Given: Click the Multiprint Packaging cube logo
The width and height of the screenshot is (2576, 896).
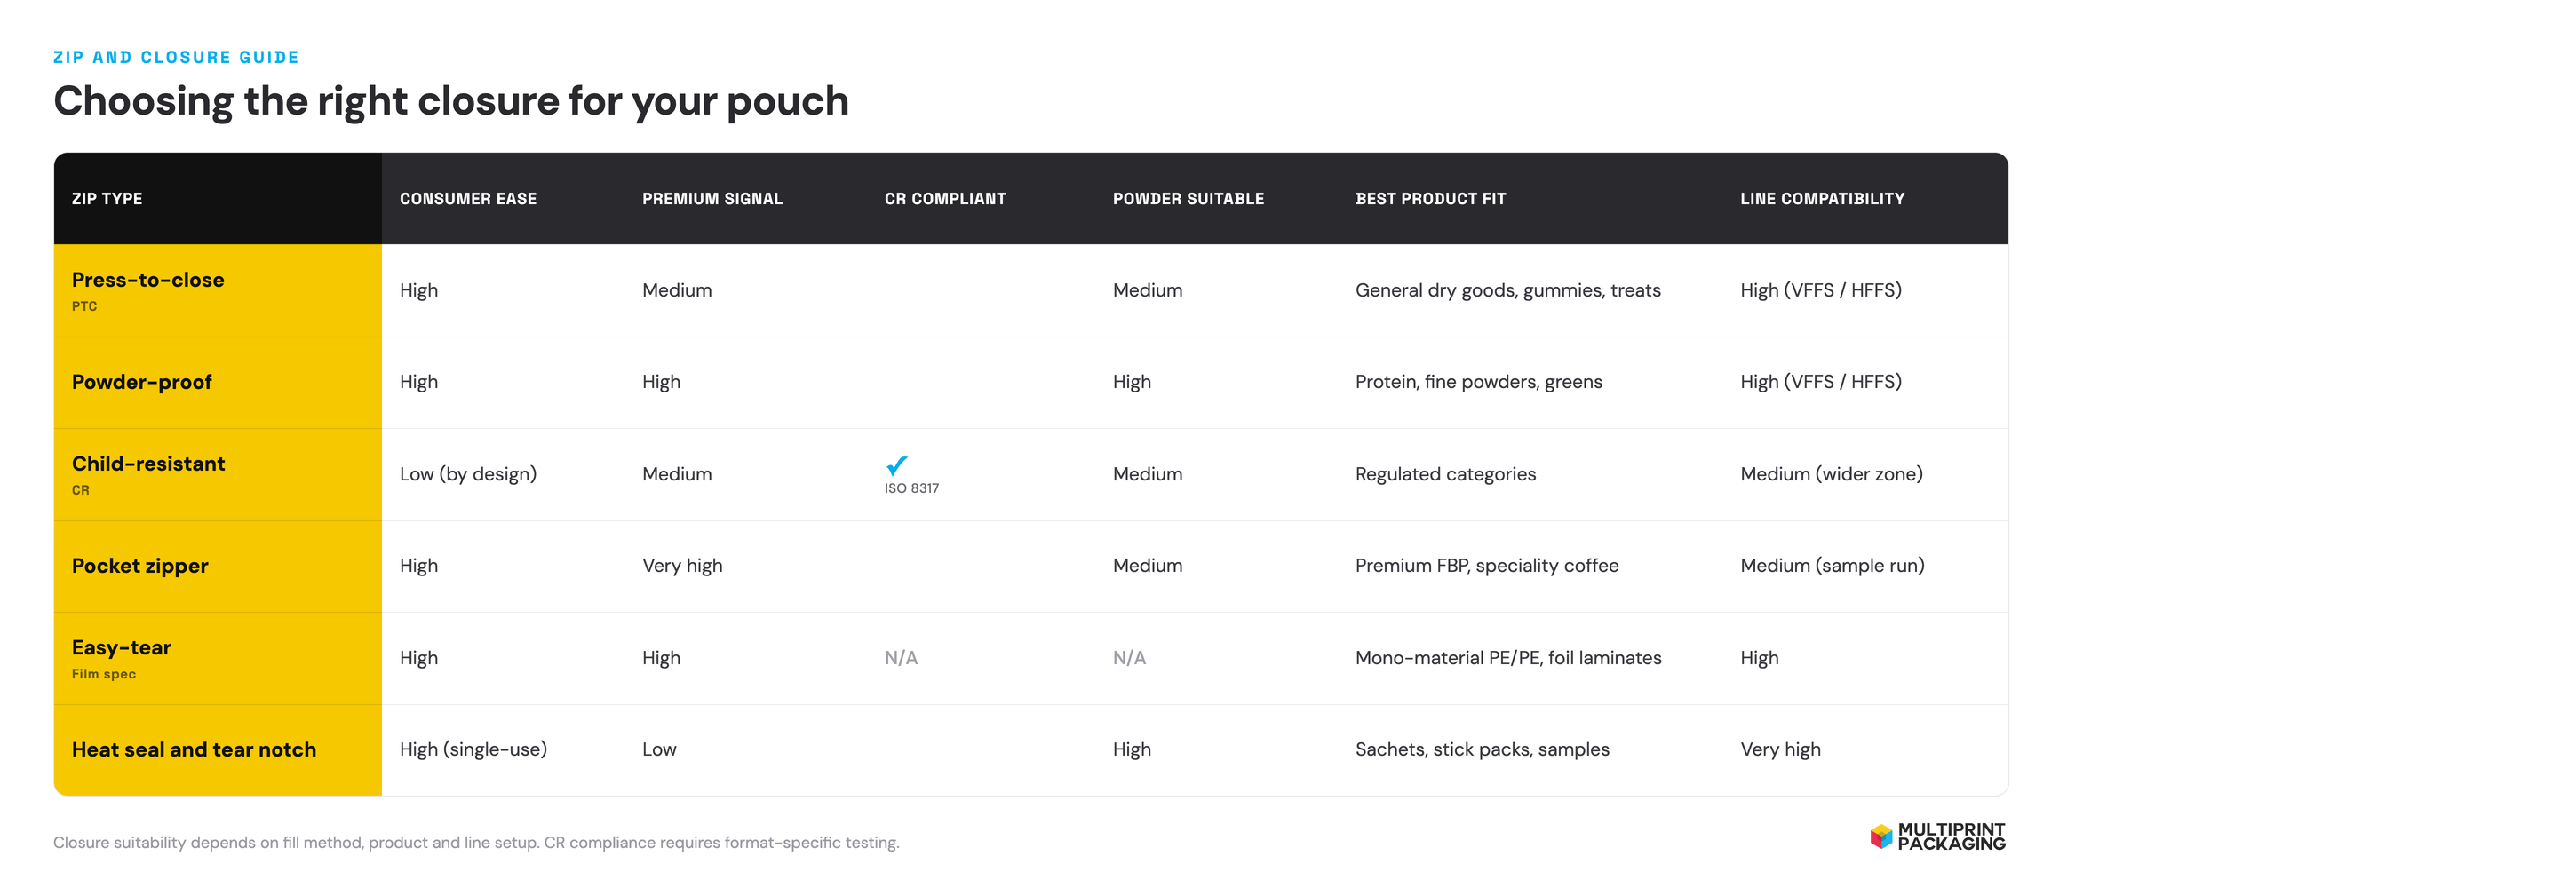Looking at the screenshot, I should (x=1881, y=836).
